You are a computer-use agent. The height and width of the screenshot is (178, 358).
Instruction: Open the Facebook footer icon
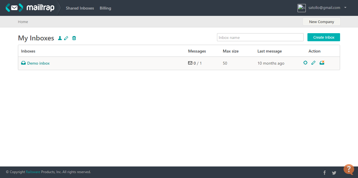tap(324, 173)
